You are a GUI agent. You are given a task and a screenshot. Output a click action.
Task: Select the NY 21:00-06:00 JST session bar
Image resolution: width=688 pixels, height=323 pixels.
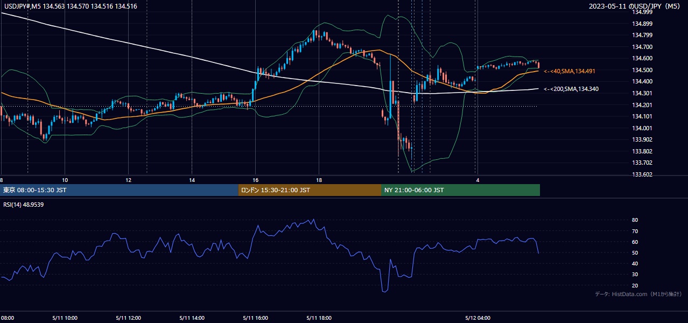click(x=460, y=190)
